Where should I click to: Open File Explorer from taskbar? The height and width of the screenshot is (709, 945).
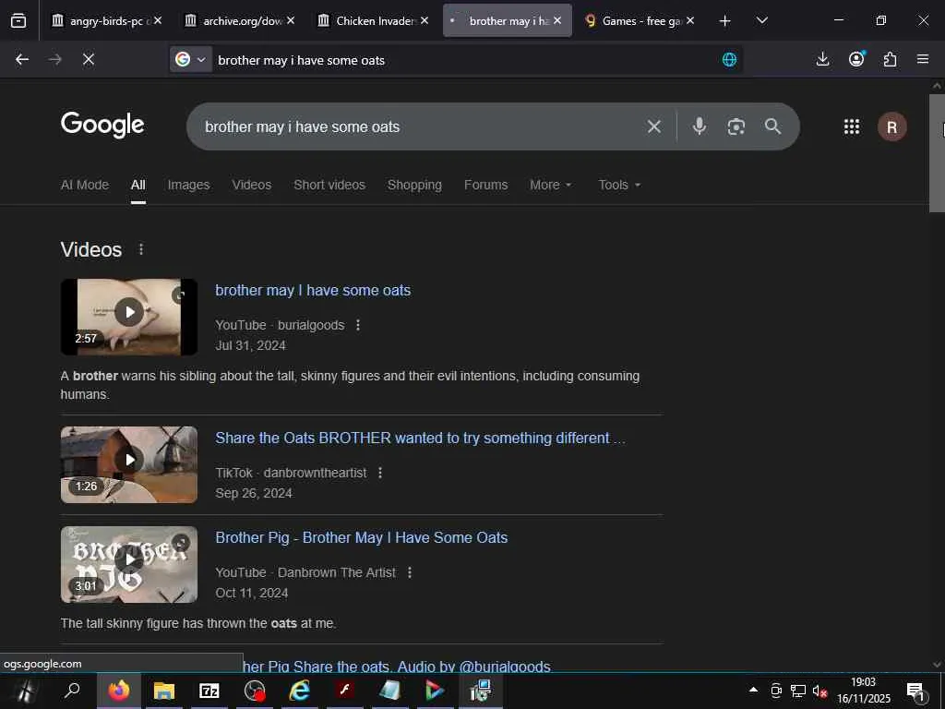pyautogui.click(x=164, y=691)
